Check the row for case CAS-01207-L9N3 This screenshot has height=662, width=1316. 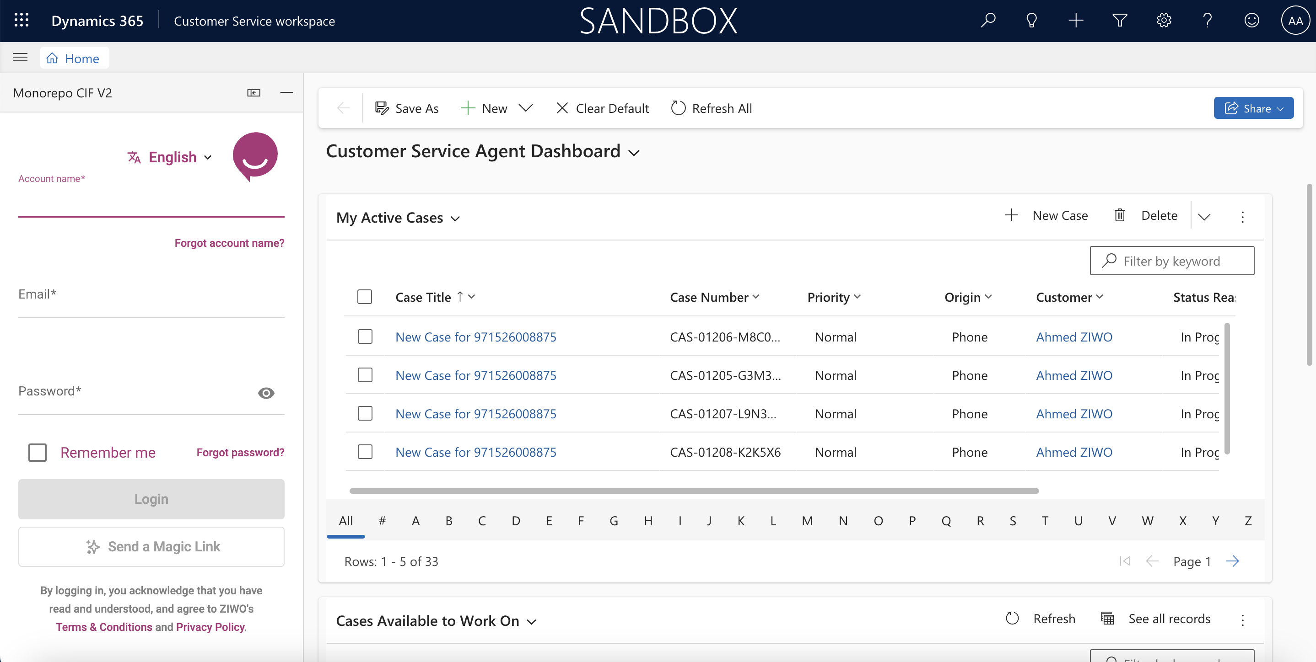click(365, 413)
